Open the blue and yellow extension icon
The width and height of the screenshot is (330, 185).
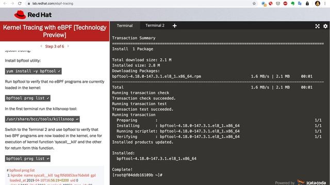263,4
